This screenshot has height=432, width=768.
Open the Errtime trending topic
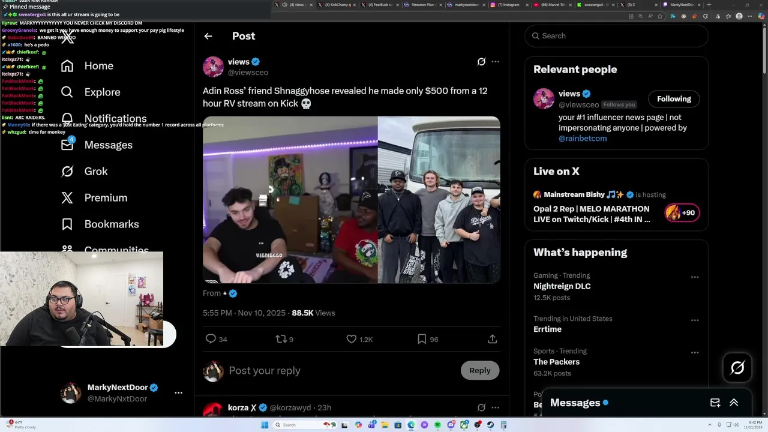pos(548,329)
